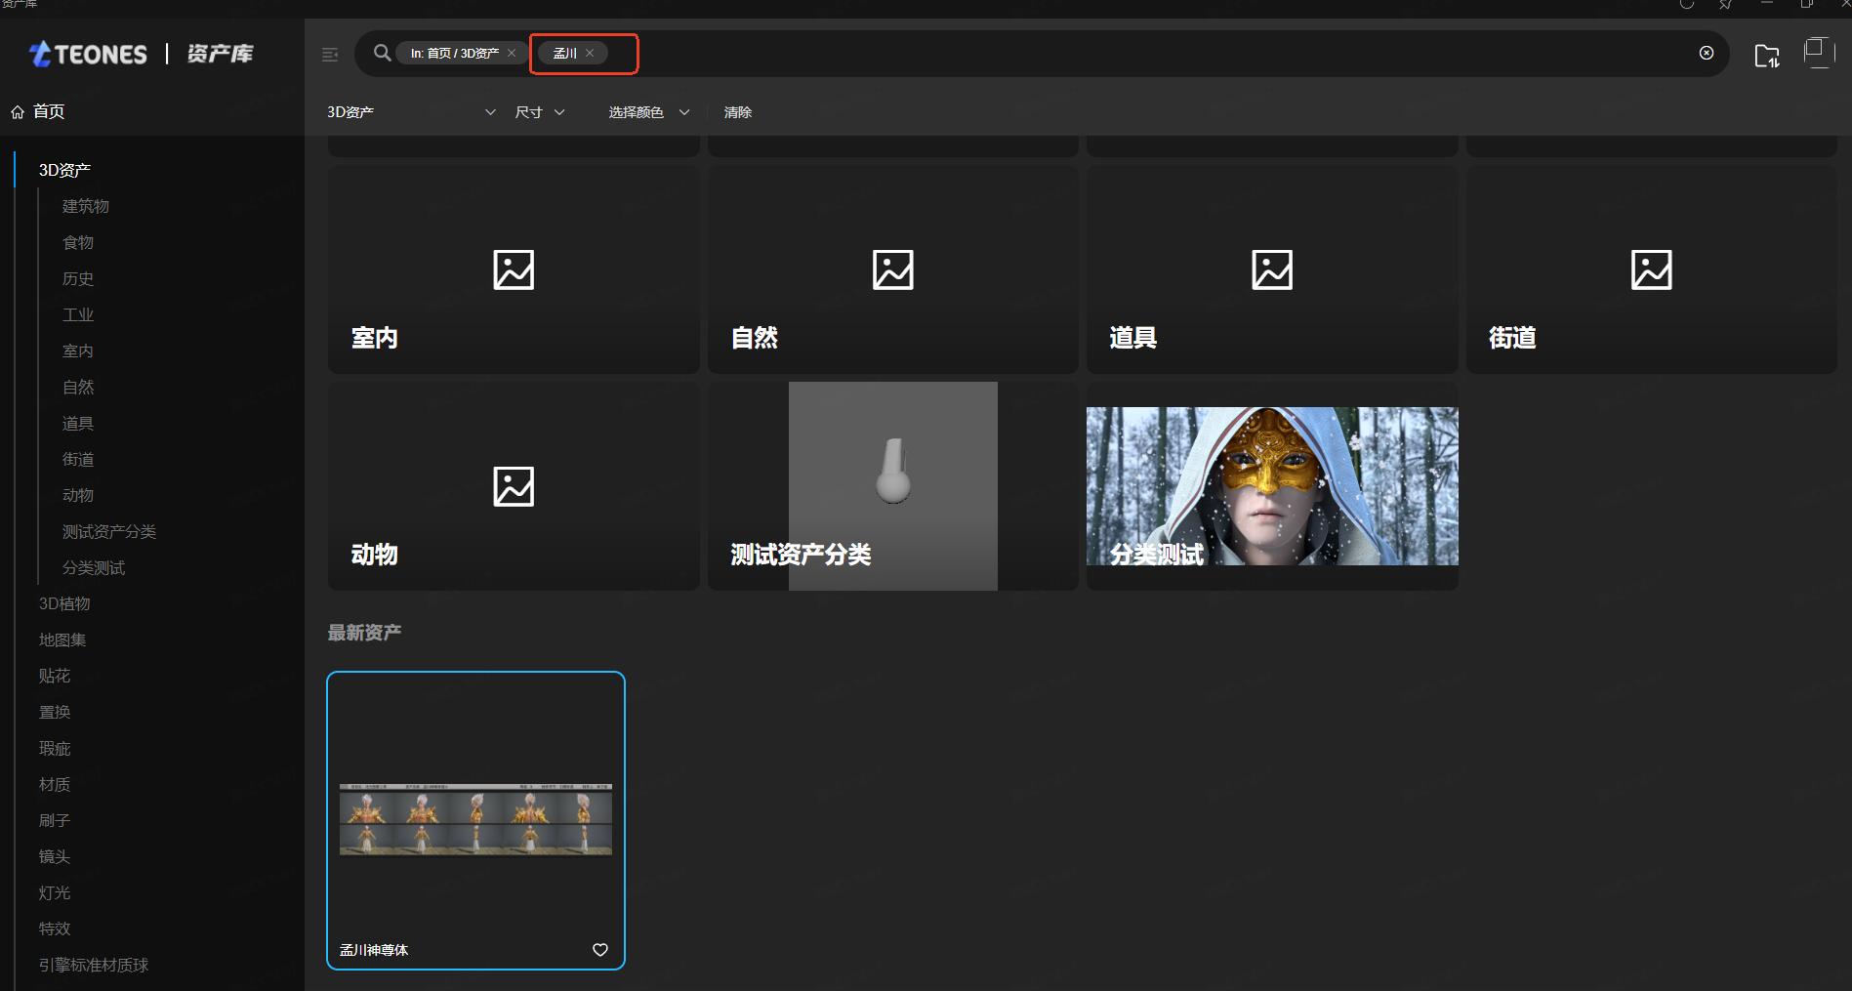Click the stacked windows icon at top right
The width and height of the screenshot is (1852, 991).
coord(1818,52)
